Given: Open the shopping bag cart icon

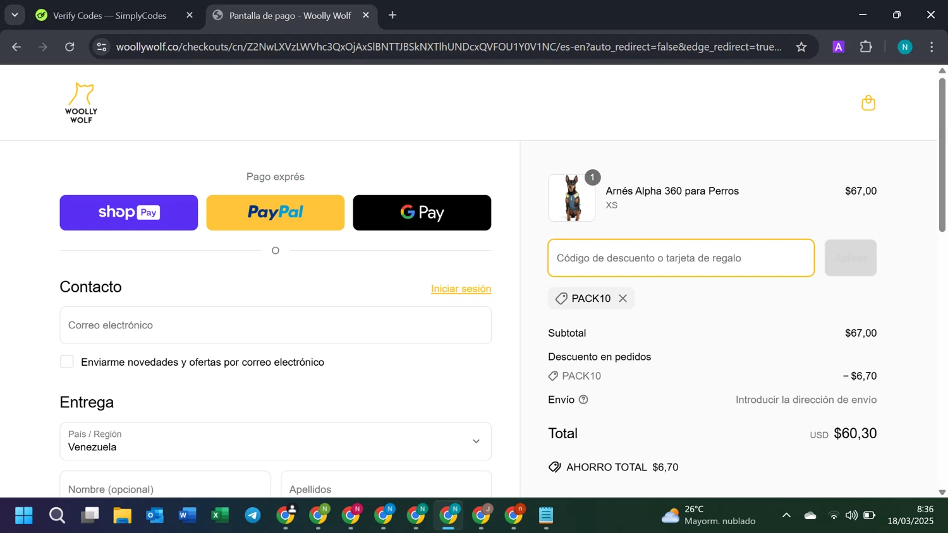Looking at the screenshot, I should pyautogui.click(x=868, y=103).
